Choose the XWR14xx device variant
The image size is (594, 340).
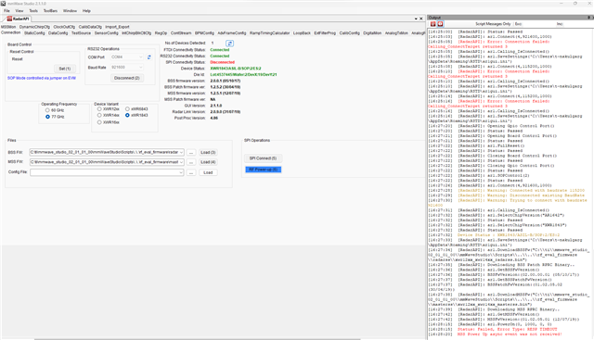click(99, 115)
